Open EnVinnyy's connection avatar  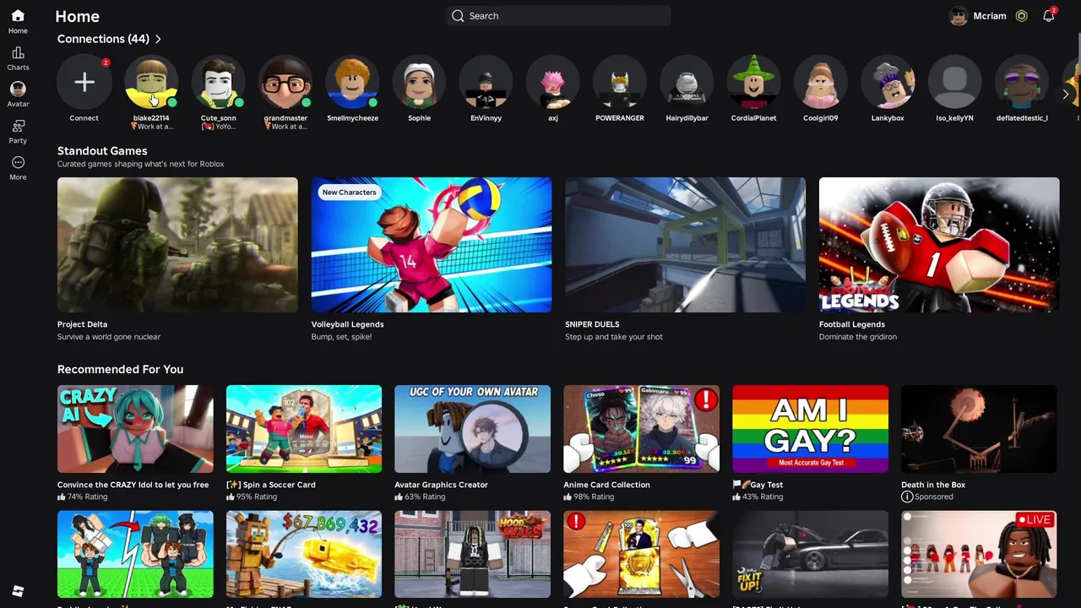coord(486,82)
